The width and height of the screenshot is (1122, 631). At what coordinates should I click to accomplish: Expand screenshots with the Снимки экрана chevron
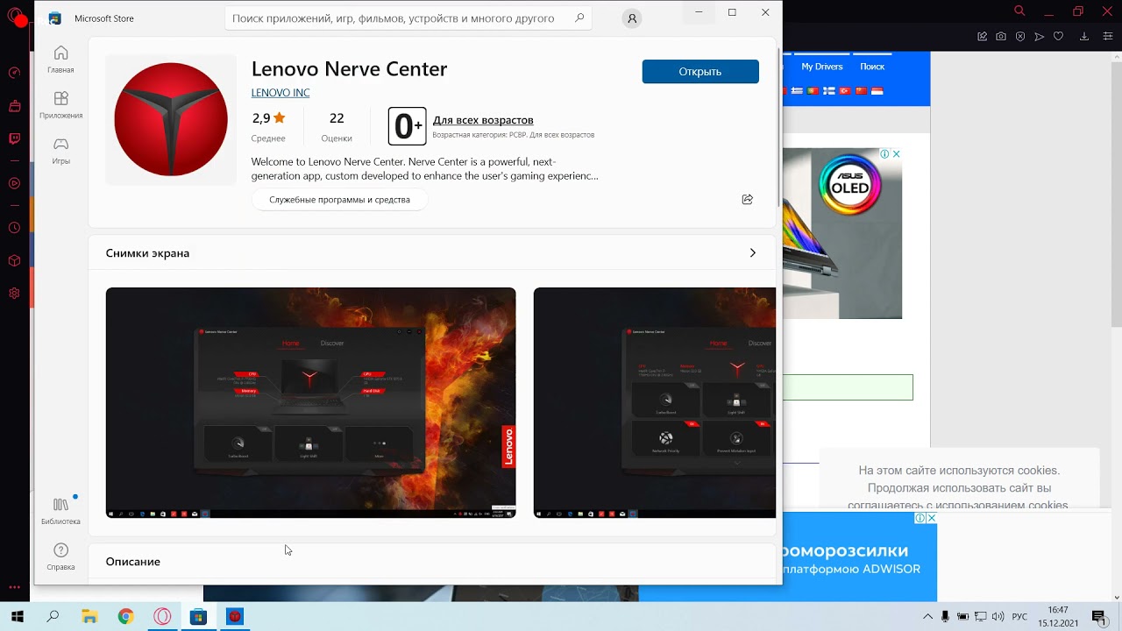pyautogui.click(x=752, y=253)
